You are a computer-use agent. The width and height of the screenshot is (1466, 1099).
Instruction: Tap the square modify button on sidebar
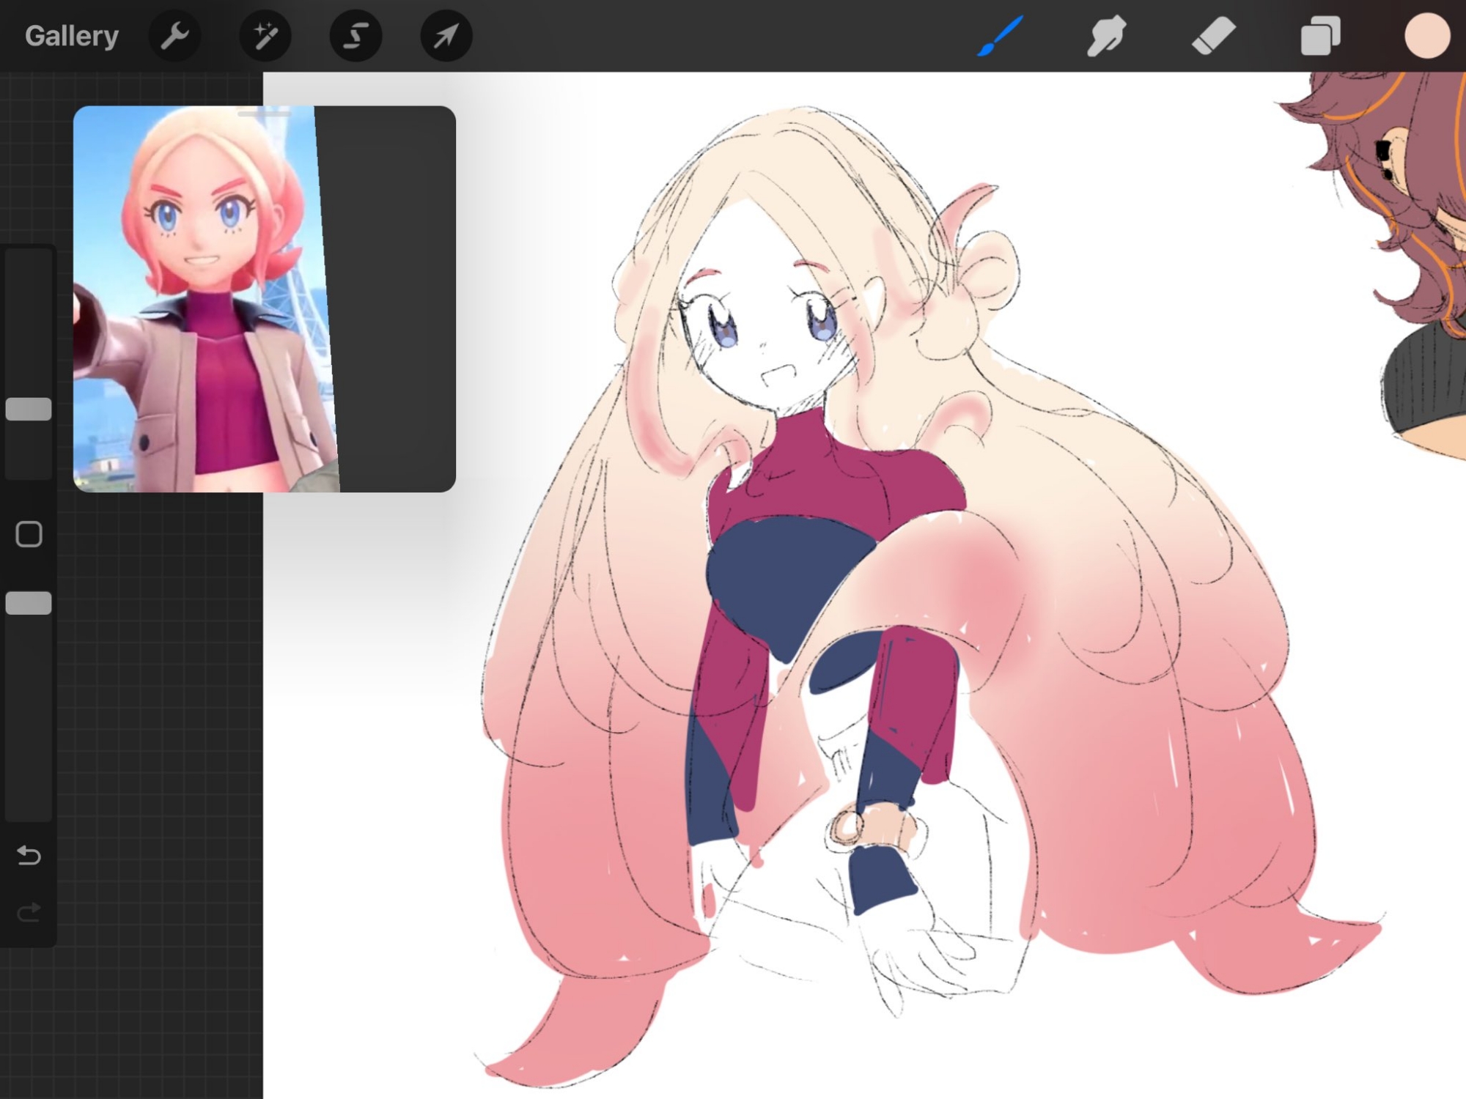point(29,534)
